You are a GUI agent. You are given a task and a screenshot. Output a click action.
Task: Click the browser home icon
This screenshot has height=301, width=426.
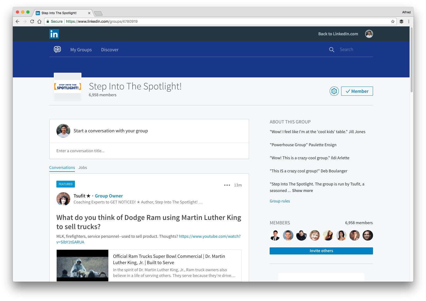39,21
